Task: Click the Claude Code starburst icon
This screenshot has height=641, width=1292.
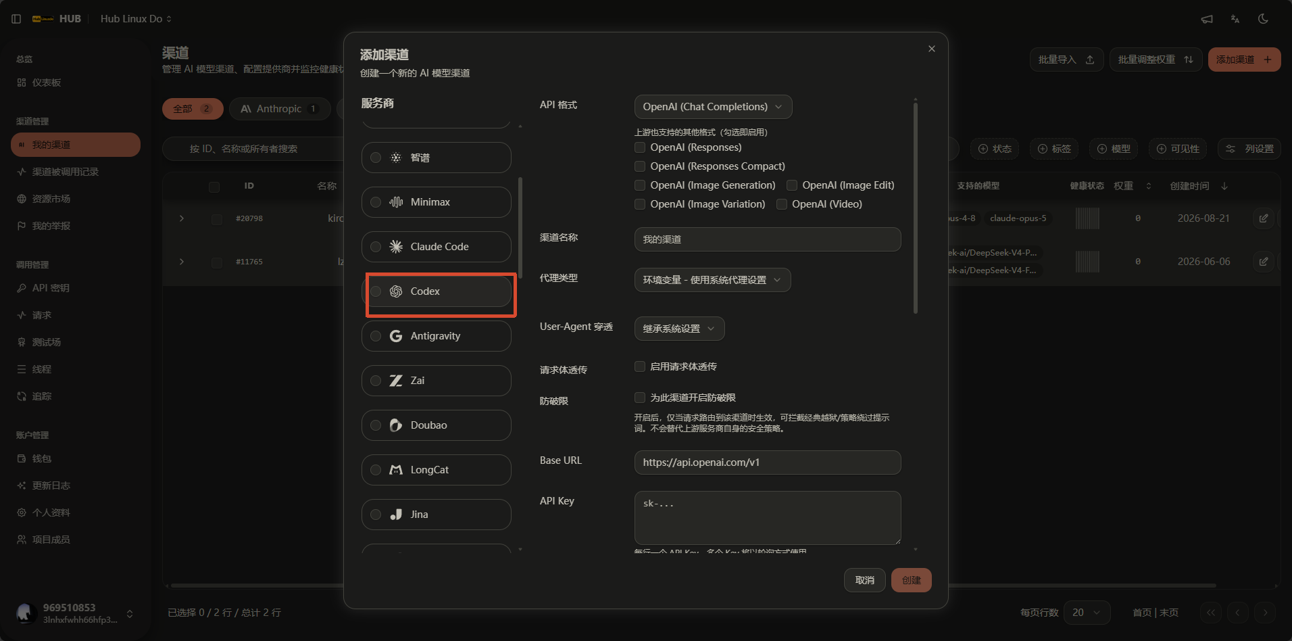Action: 396,247
